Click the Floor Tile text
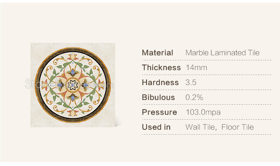Image resolution: width=280 pixels, height=166 pixels. click(238, 127)
